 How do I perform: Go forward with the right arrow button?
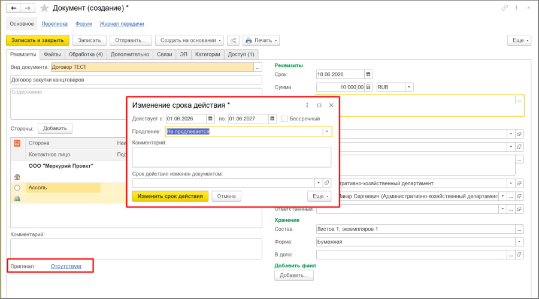click(x=28, y=8)
